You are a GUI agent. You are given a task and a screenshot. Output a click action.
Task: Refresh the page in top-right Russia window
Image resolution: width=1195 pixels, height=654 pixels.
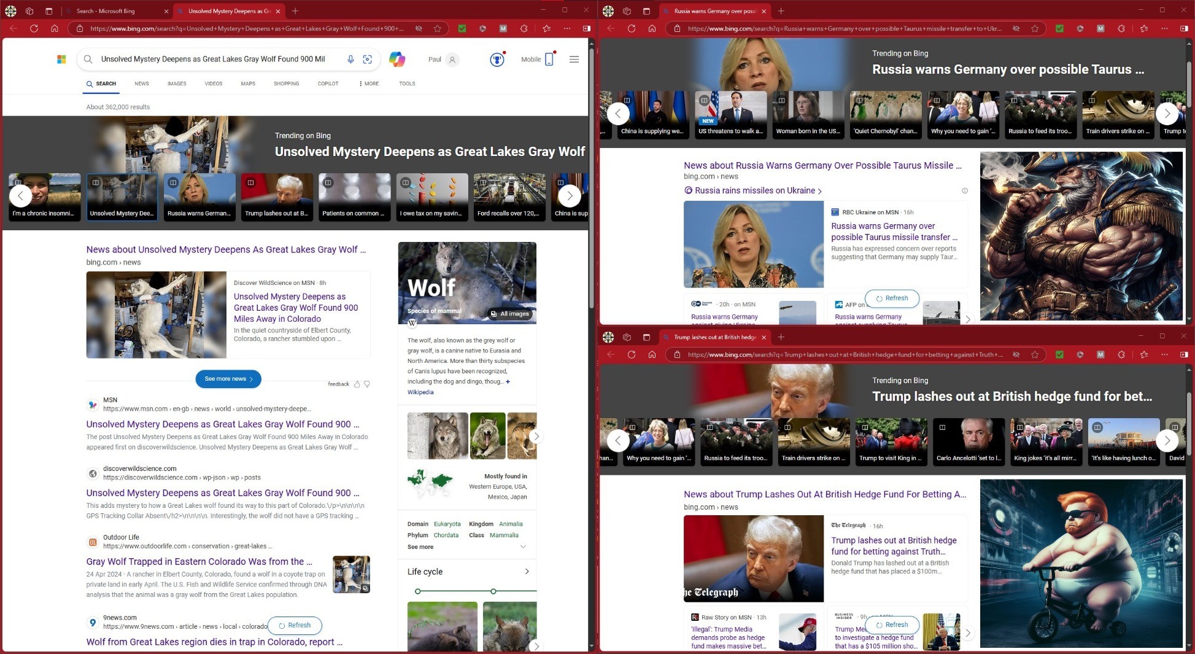(631, 28)
